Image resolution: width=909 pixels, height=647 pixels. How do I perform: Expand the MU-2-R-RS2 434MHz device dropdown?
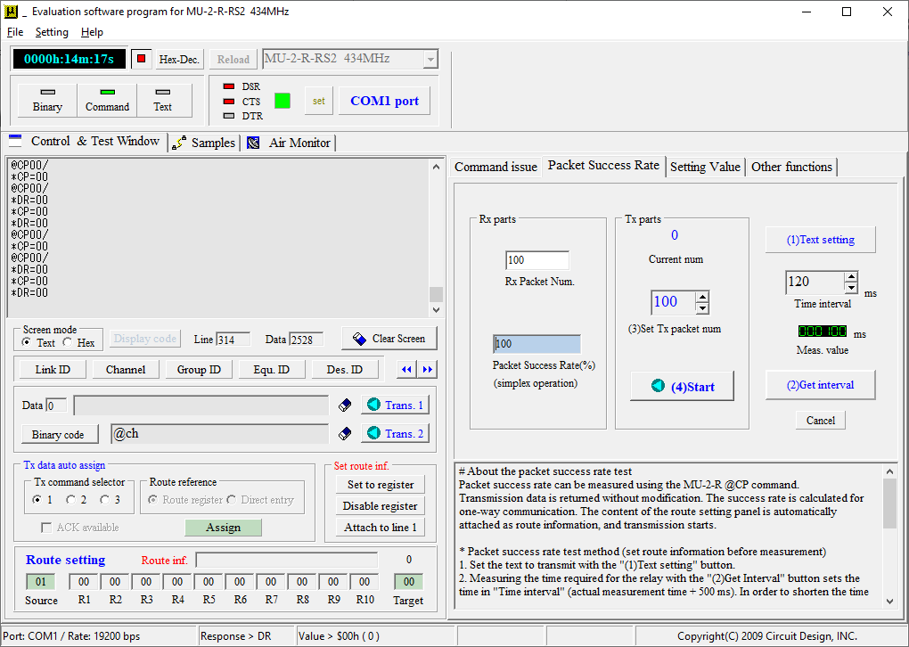(430, 59)
